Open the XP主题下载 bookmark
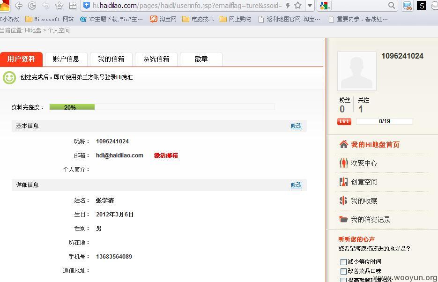438x282 pixels. click(x=111, y=19)
